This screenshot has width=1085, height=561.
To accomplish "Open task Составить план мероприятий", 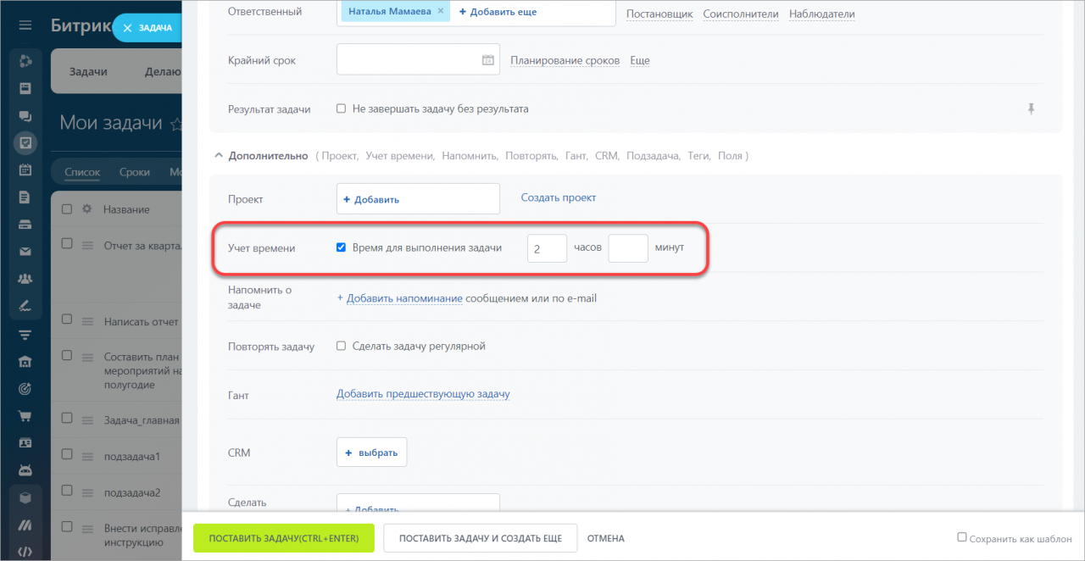I will click(x=142, y=370).
